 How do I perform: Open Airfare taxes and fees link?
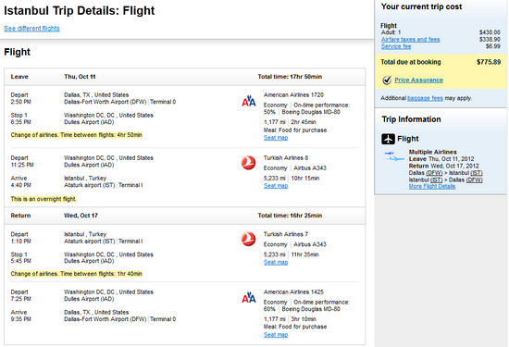coord(410,39)
